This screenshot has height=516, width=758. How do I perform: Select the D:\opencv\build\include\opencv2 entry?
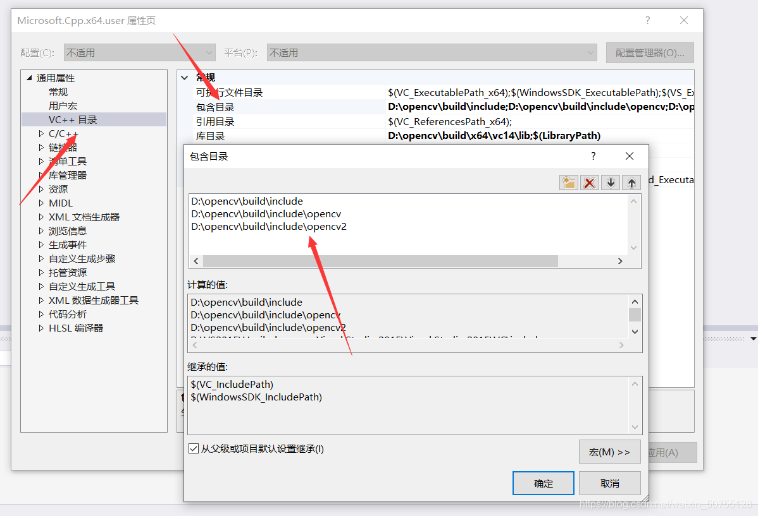point(269,226)
